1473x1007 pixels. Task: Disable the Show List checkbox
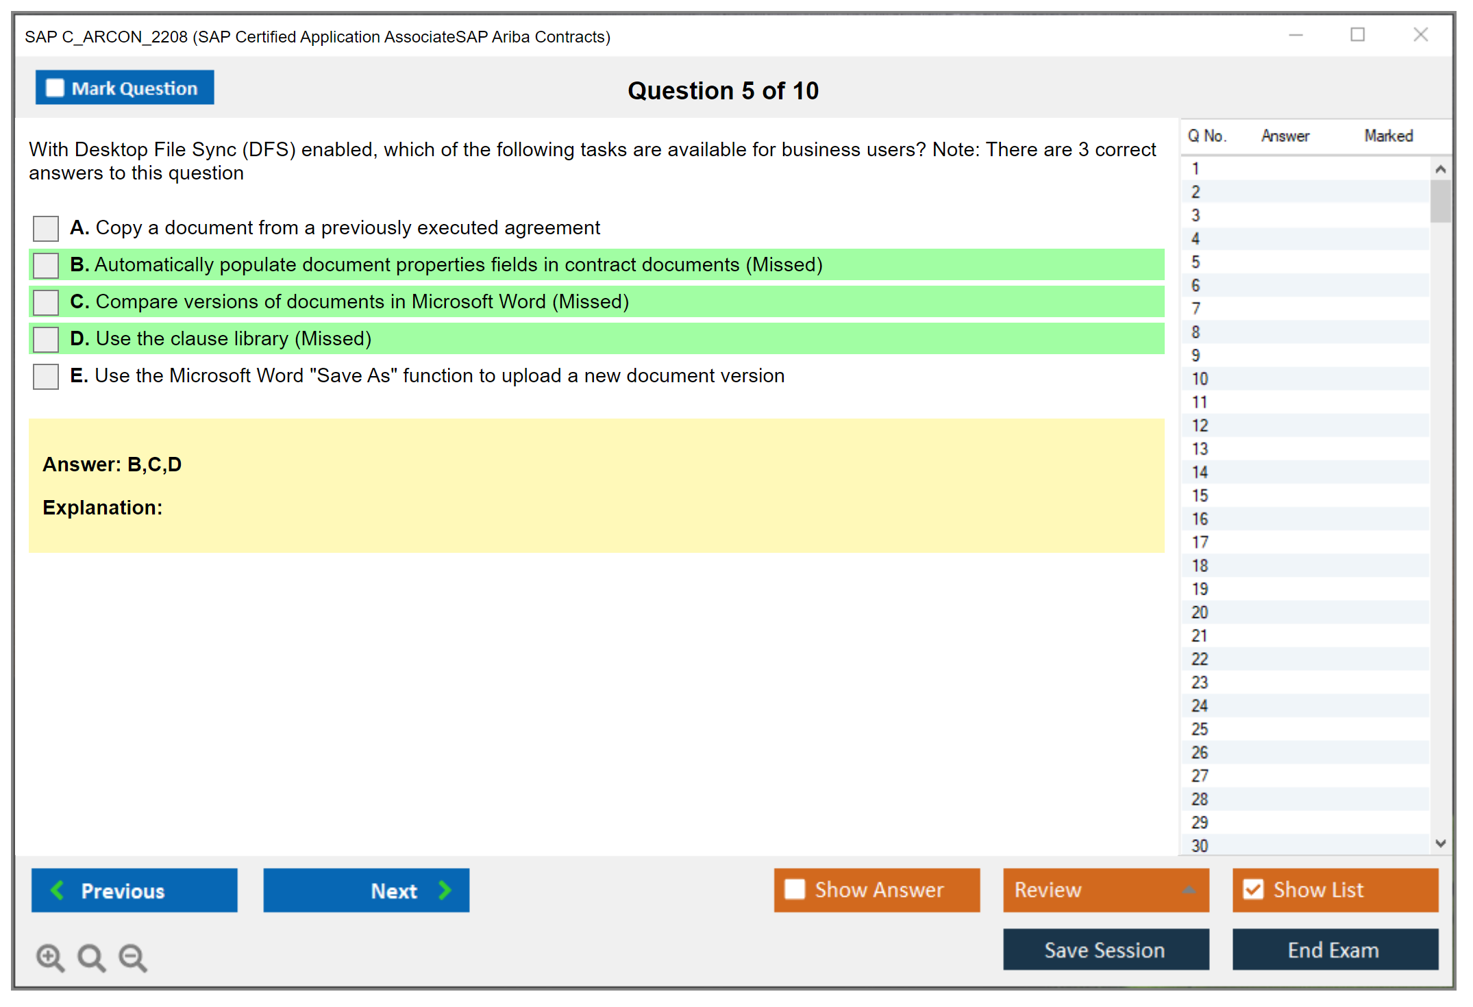point(1253,889)
